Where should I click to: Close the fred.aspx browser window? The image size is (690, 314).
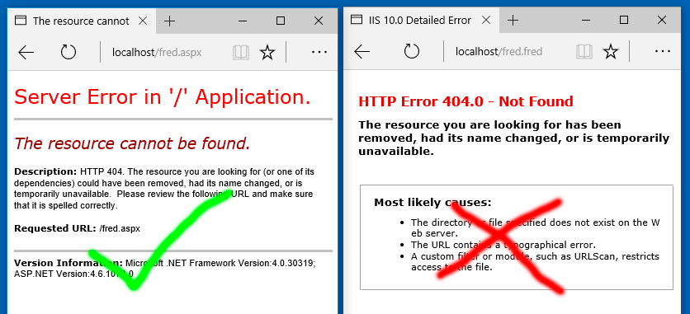319,21
